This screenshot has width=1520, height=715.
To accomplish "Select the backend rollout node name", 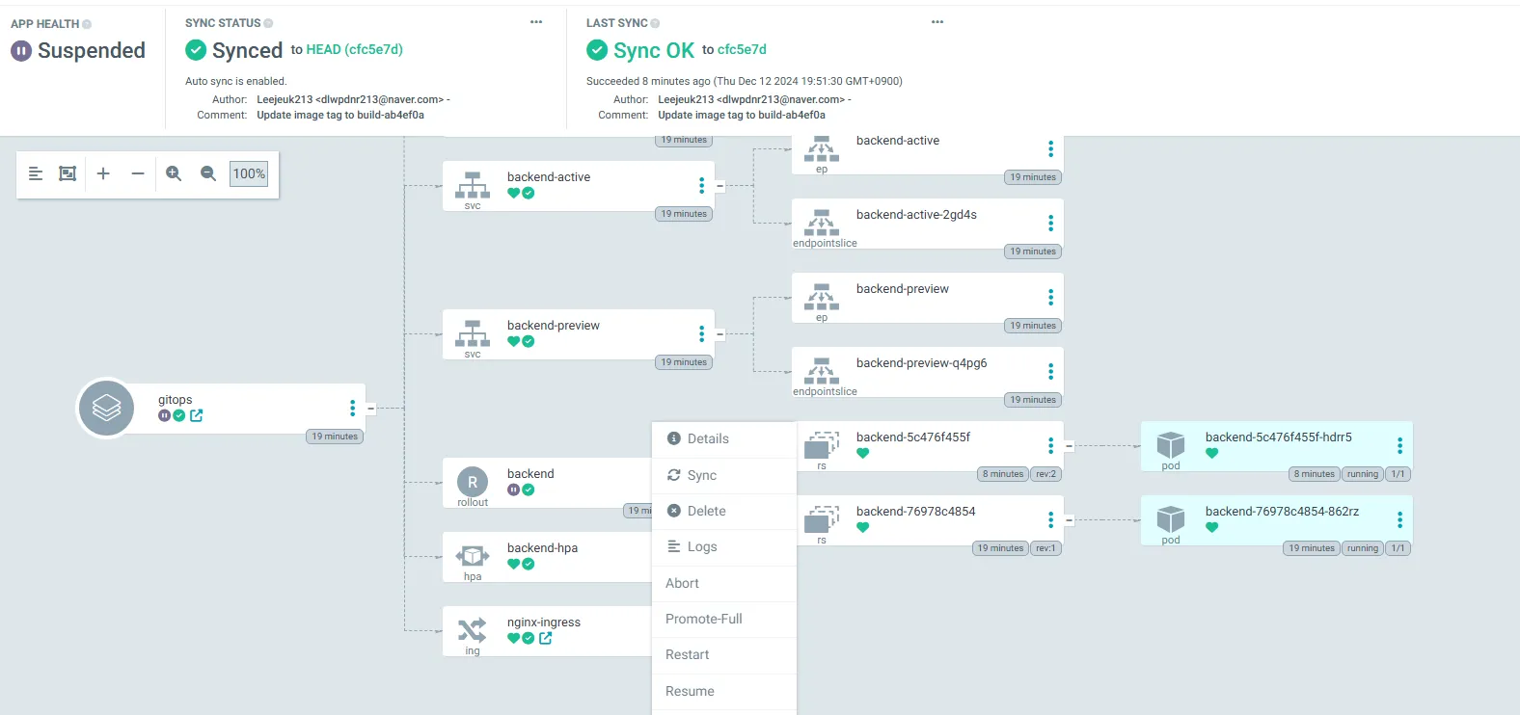I will click(x=530, y=474).
